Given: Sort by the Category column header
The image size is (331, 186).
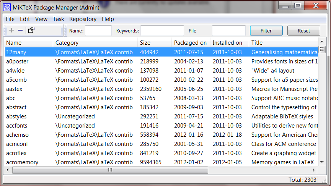Looking at the screenshot, I should pos(95,42).
